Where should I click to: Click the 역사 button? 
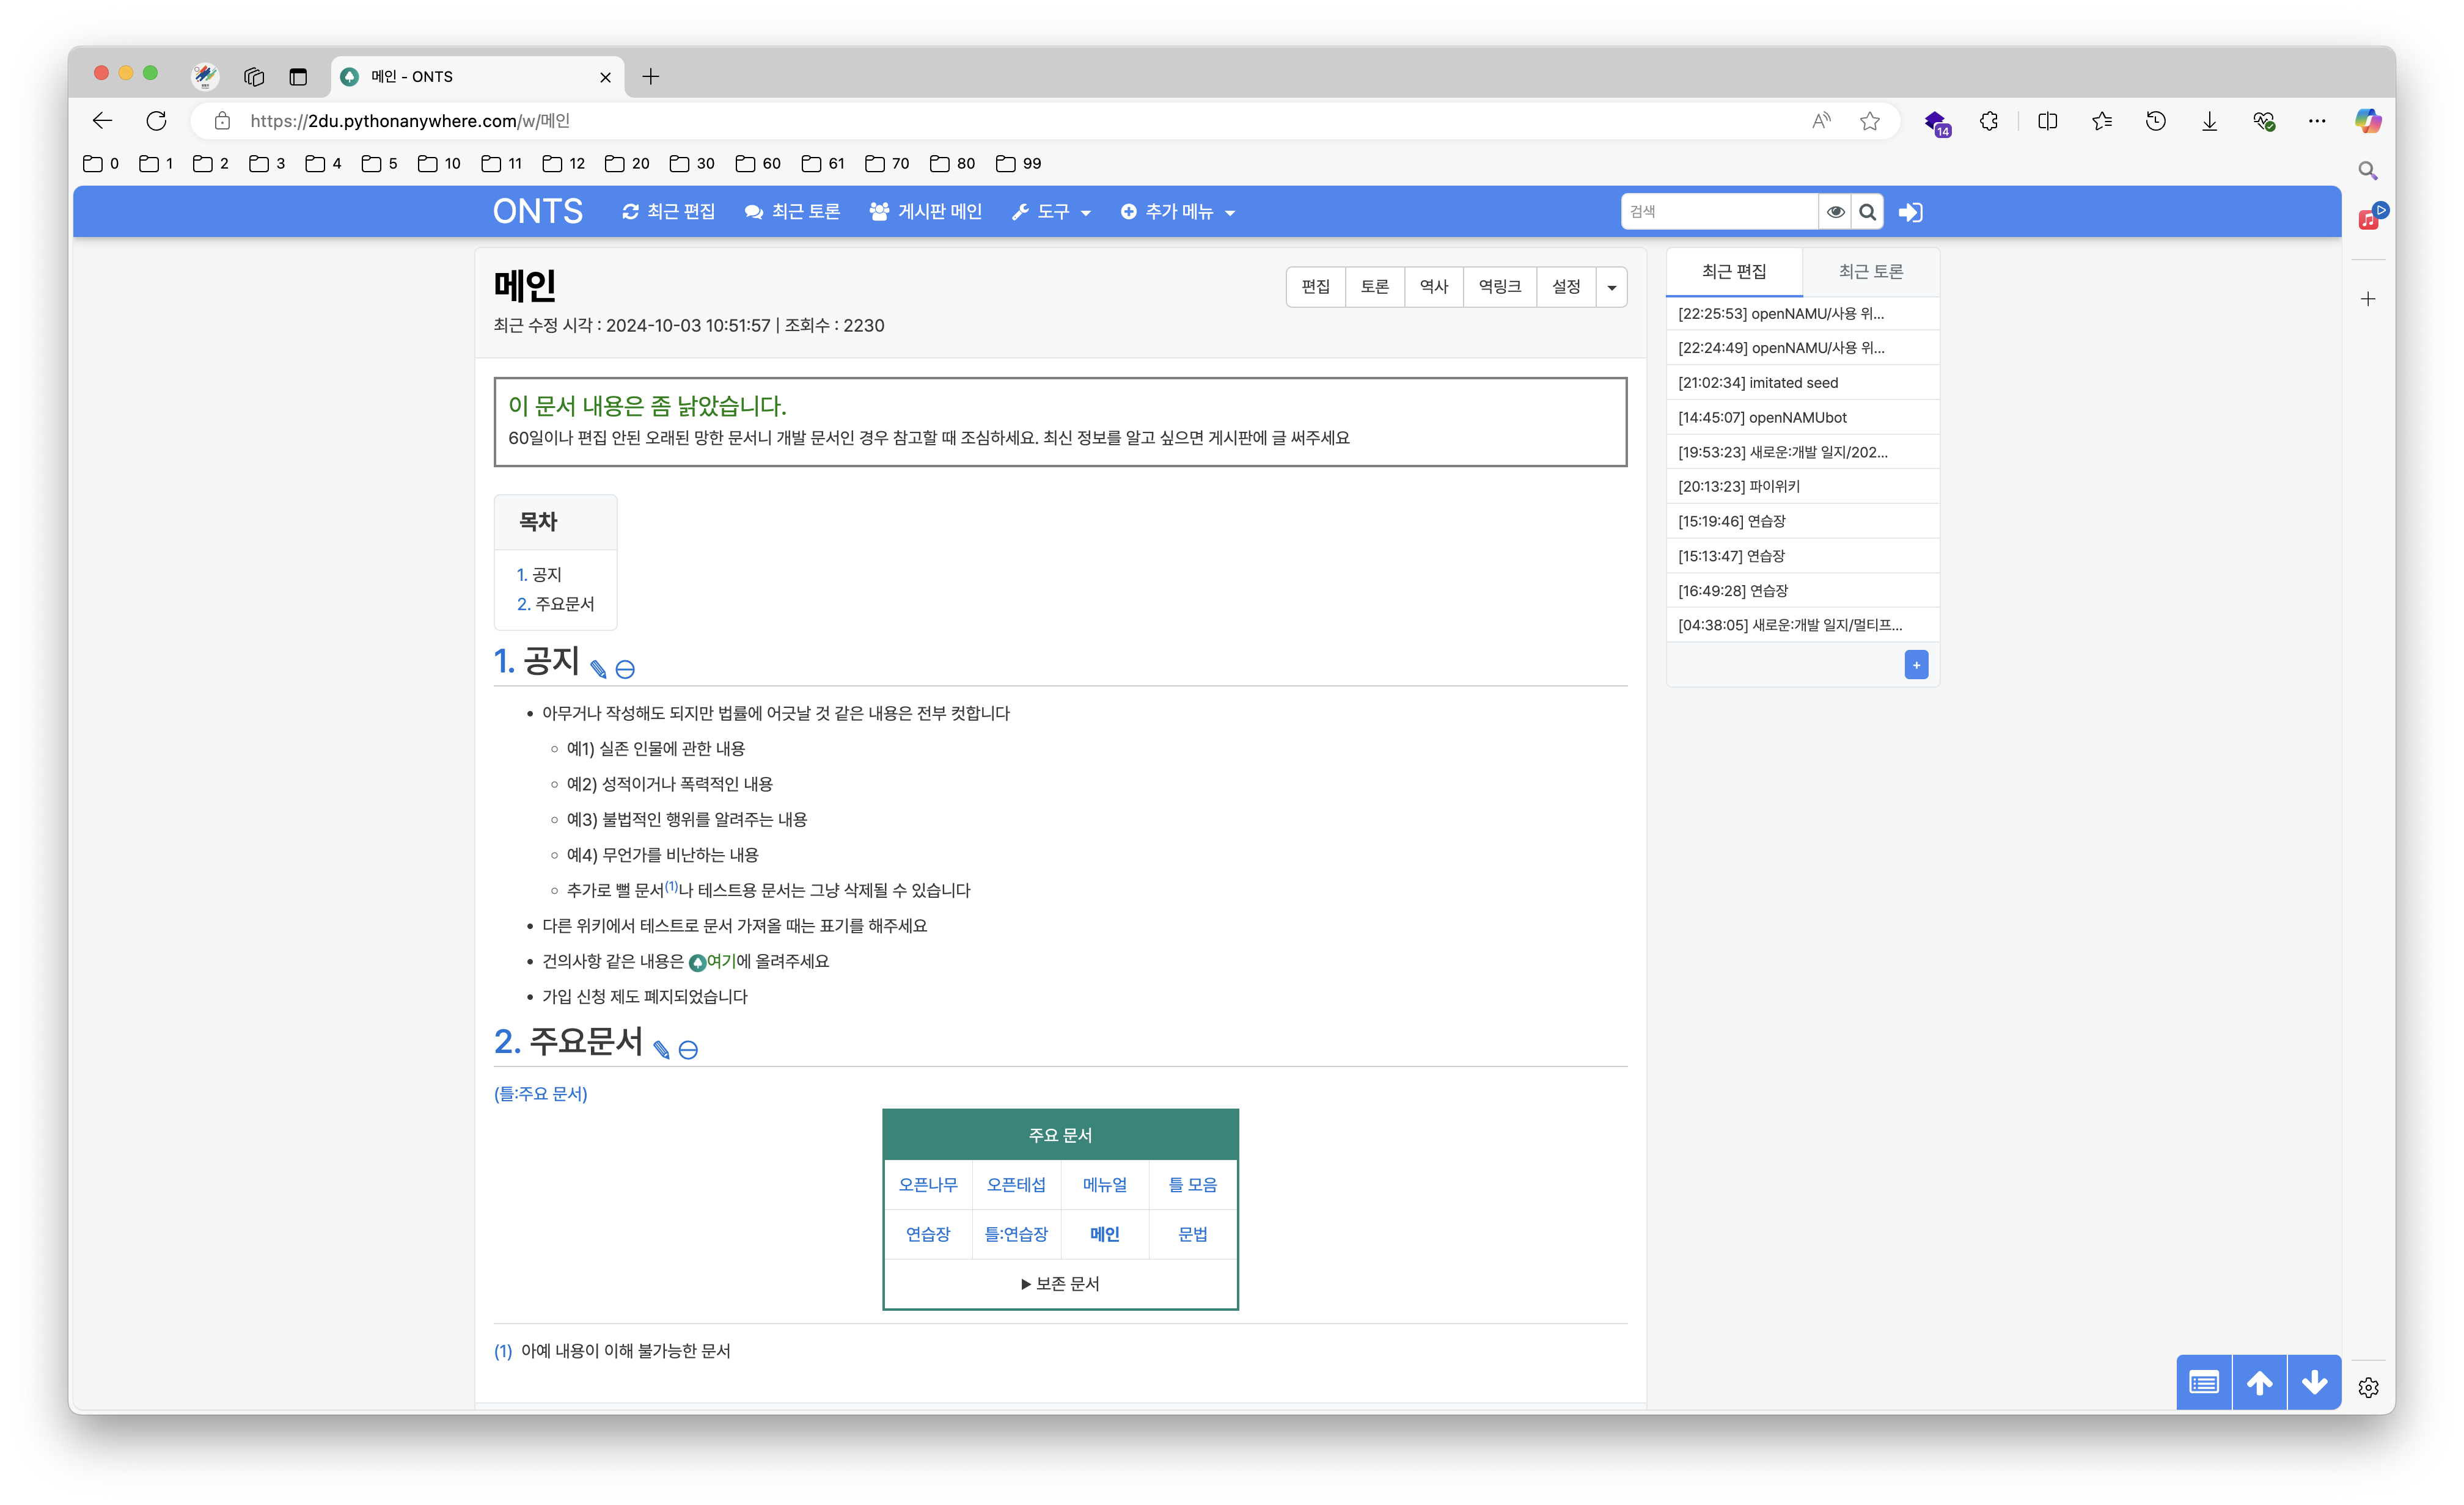click(1433, 287)
